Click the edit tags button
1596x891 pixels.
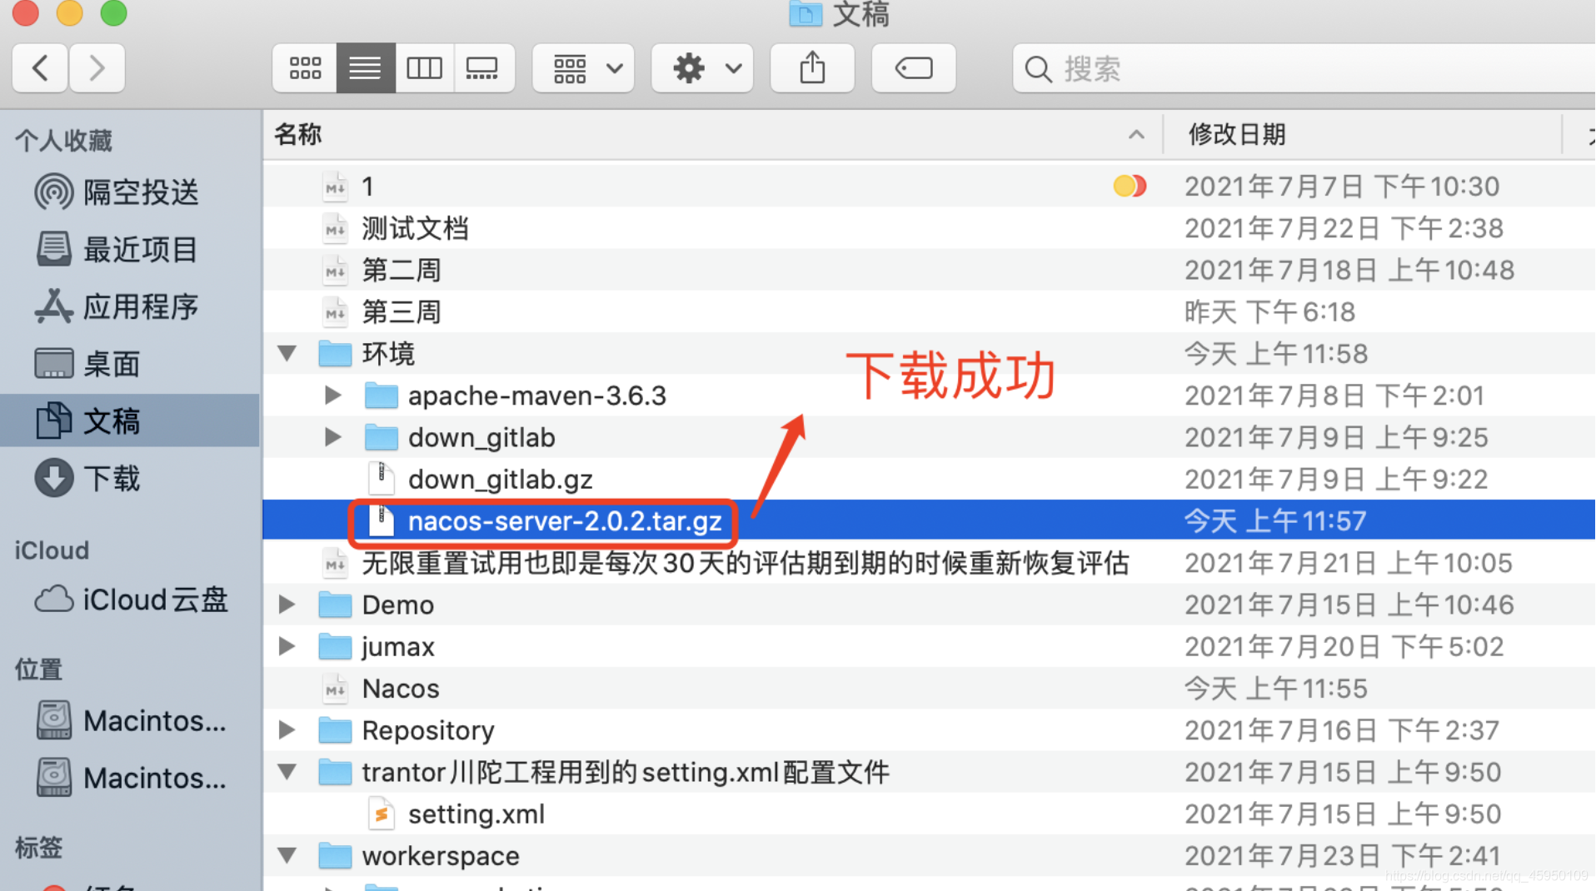[913, 67]
